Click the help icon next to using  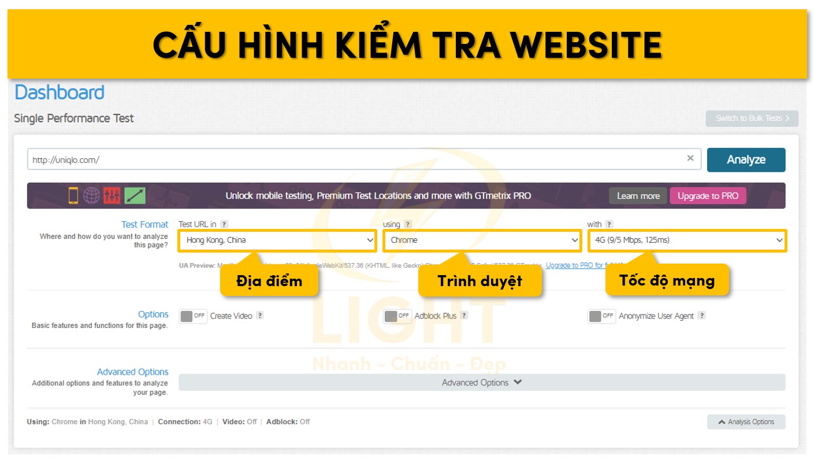(x=408, y=224)
